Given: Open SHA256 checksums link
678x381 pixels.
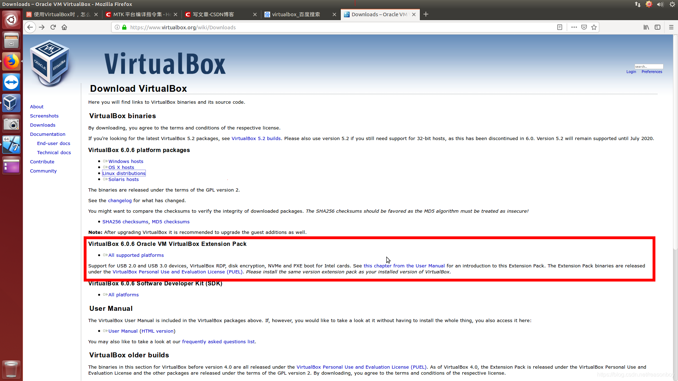Looking at the screenshot, I should [x=125, y=222].
